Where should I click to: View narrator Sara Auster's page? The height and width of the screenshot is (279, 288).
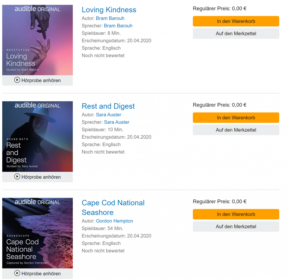[x=116, y=122]
